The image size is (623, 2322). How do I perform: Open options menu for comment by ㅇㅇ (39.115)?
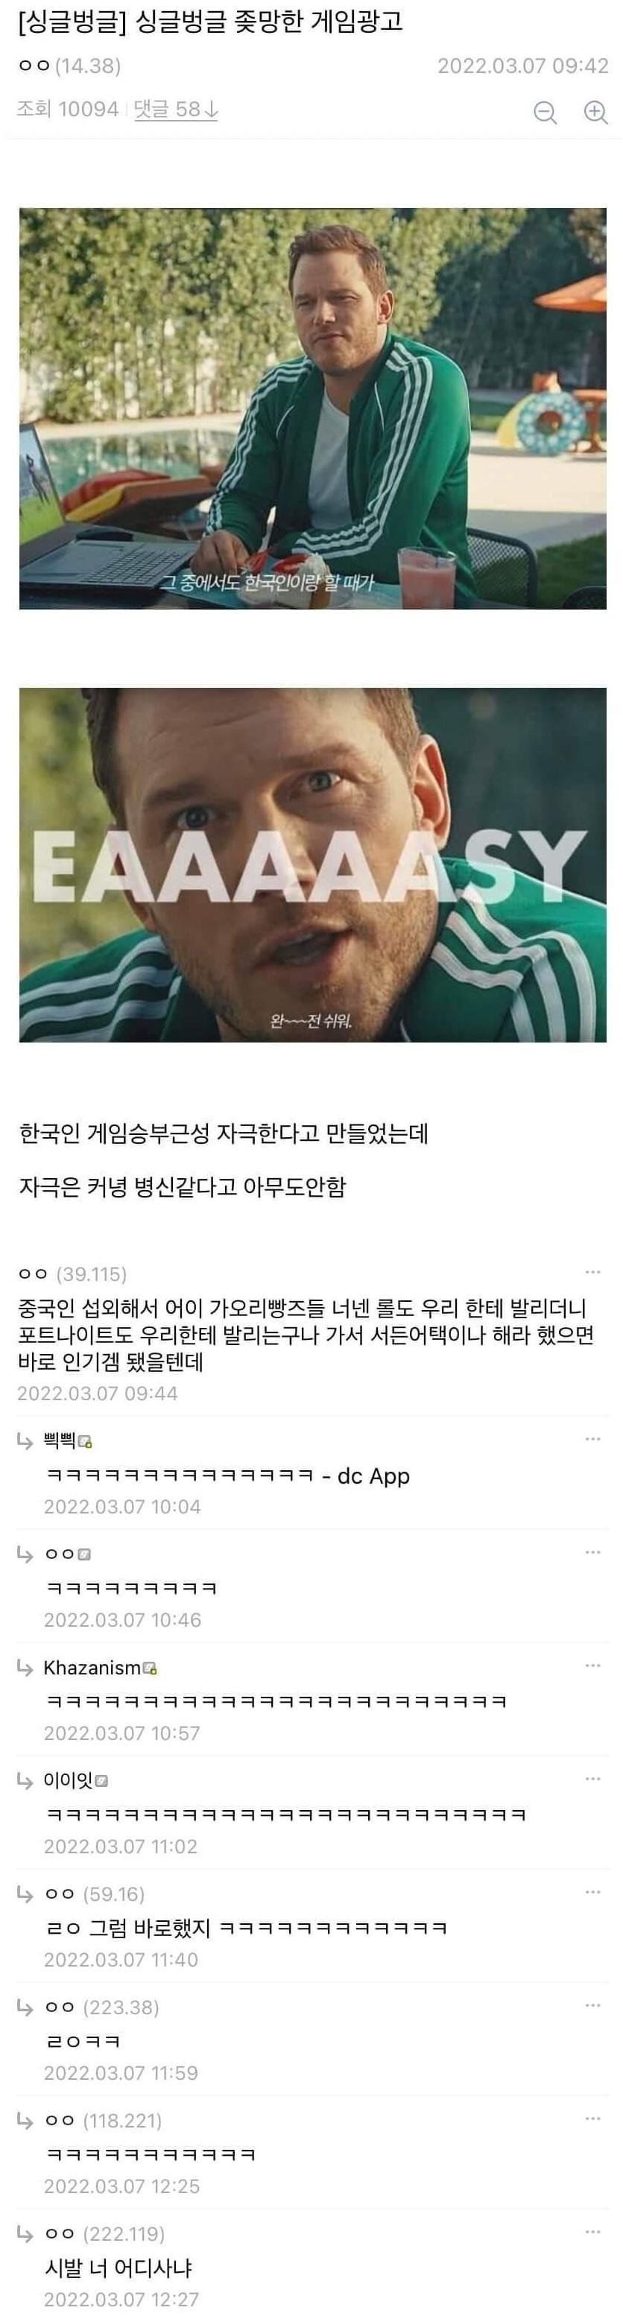click(592, 1272)
